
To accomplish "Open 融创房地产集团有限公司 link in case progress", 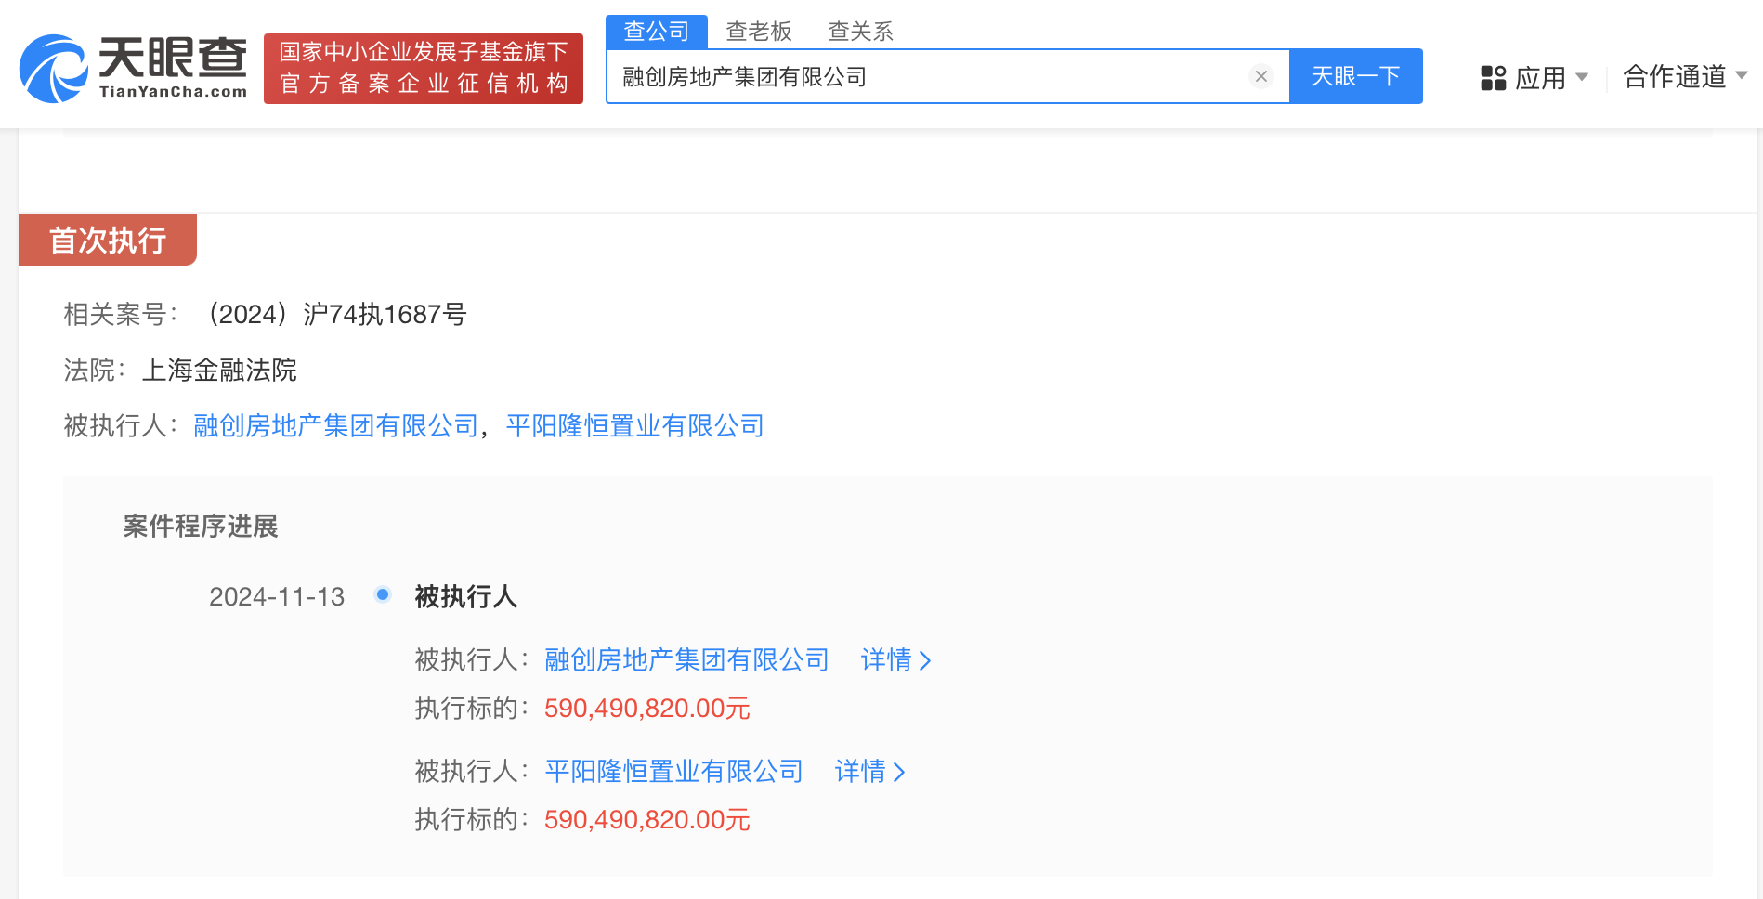I will [686, 659].
